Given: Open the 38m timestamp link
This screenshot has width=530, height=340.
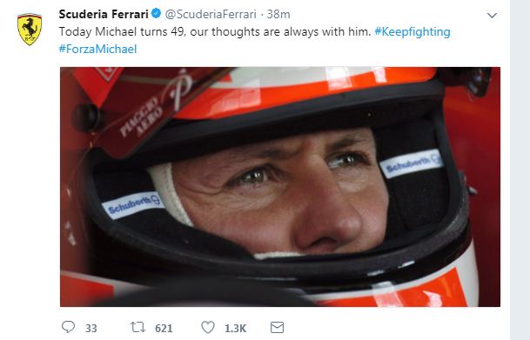Looking at the screenshot, I should click(278, 14).
